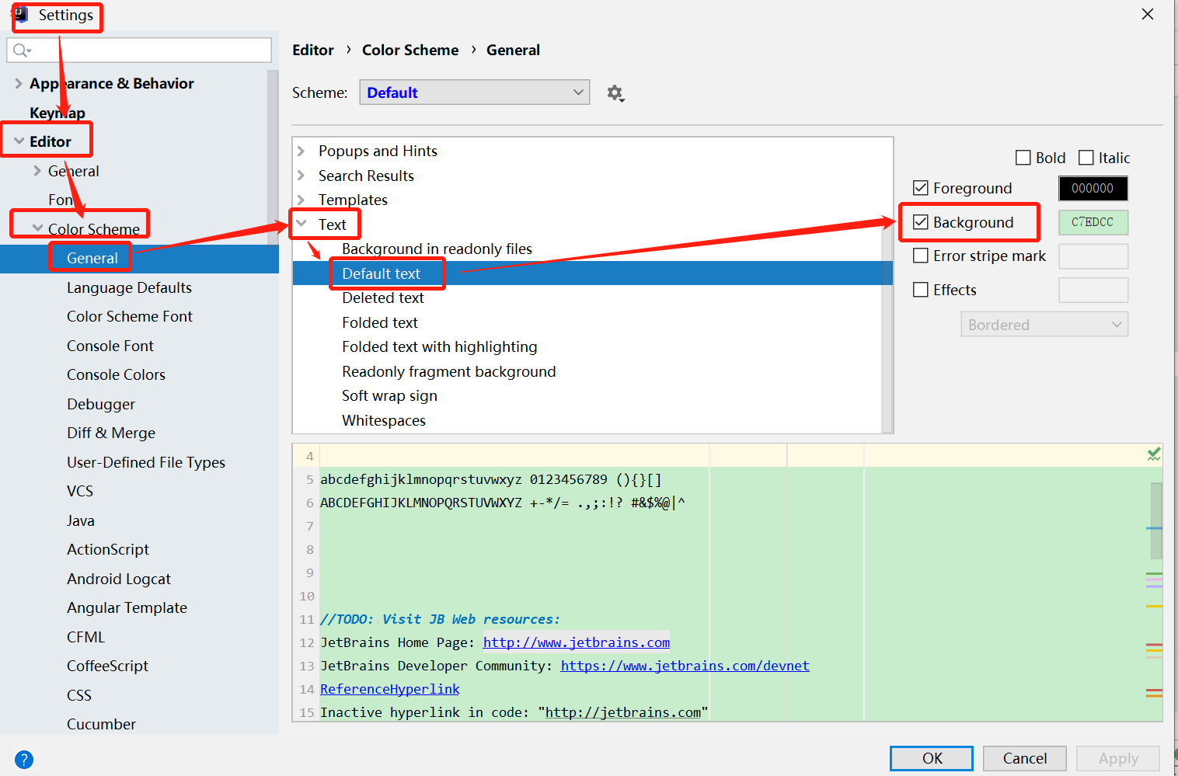Click the Editor breadcrumb
Viewport: 1178px width, 776px height.
[x=313, y=50]
